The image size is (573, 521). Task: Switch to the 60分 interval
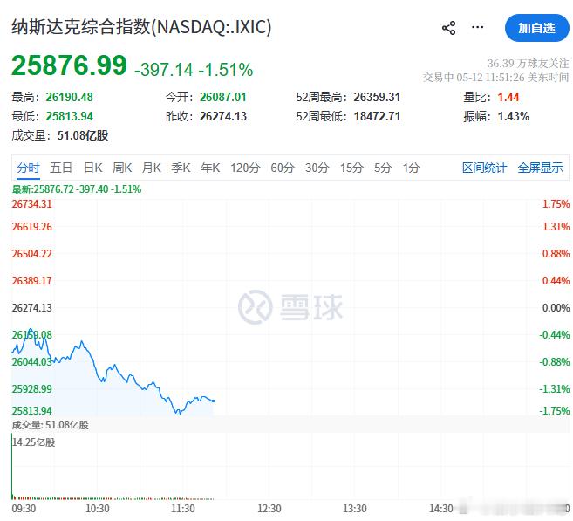point(283,168)
